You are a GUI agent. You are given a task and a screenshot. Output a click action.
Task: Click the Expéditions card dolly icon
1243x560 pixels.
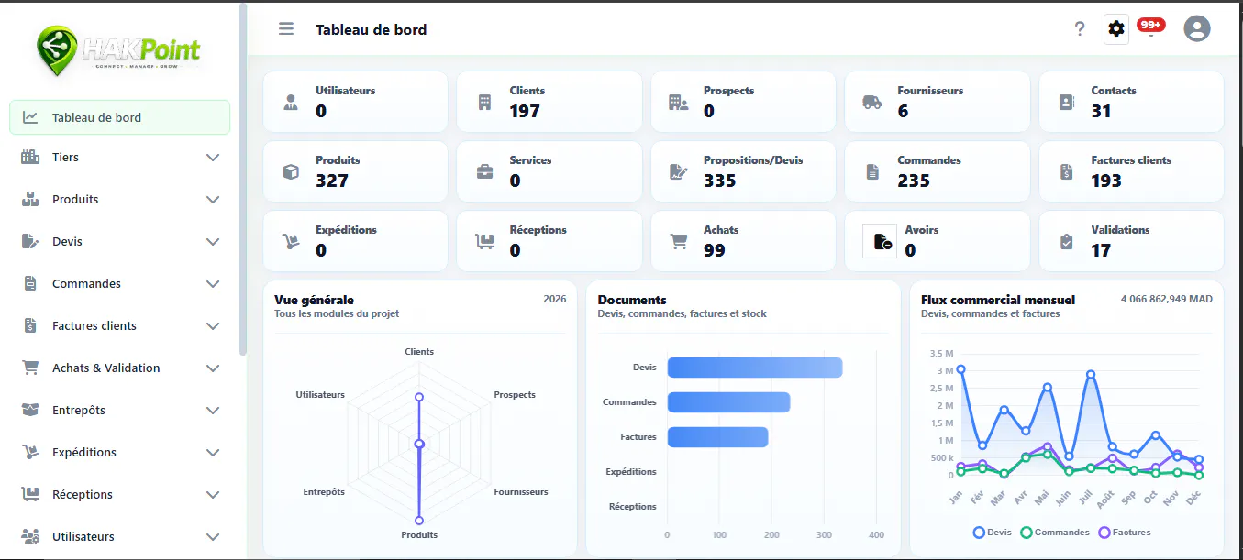coord(291,241)
